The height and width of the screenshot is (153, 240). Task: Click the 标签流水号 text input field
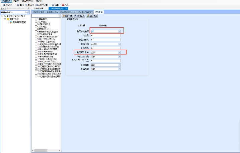(x=106, y=40)
